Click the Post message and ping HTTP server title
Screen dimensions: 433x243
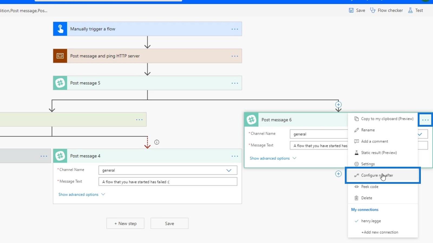(x=105, y=56)
